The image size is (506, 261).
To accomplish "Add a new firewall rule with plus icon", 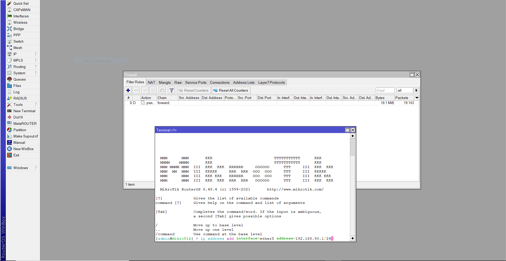I will [128, 90].
